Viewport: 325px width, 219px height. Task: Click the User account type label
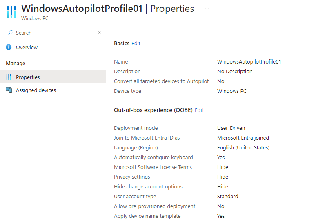[135, 197]
